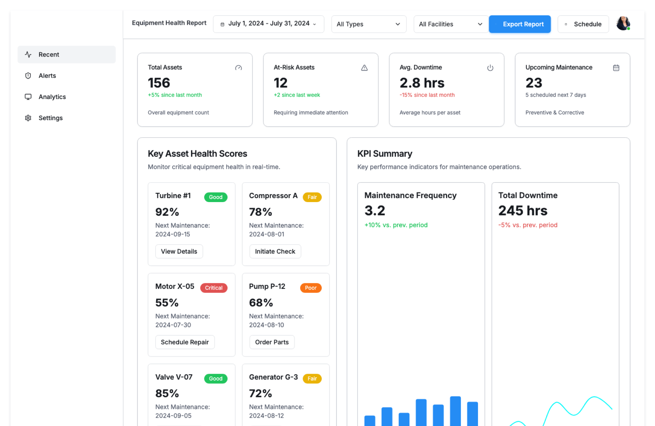Click the gear icon beside Settings
The image size is (655, 426).
click(28, 118)
